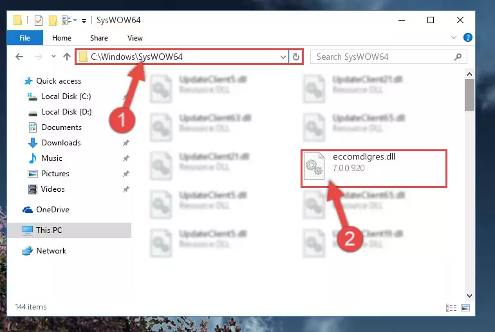Unpin Downloads using its pin icon

point(126,143)
